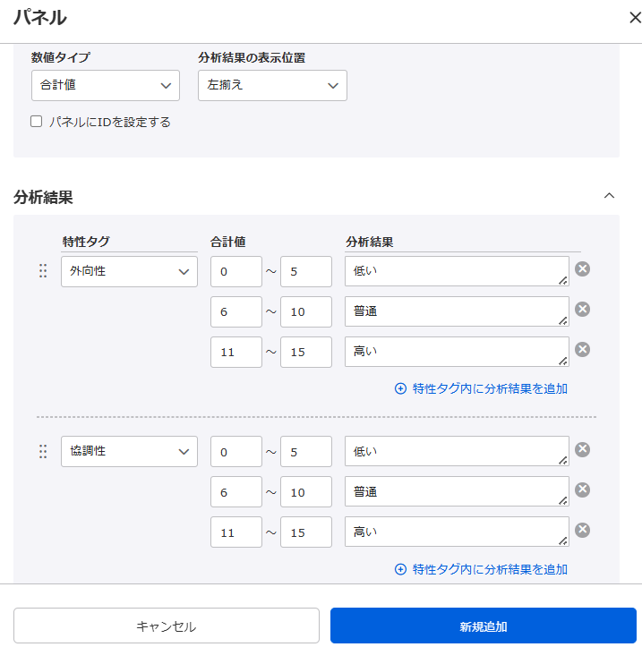Image resolution: width=642 pixels, height=647 pixels.
Task: Open the 数値タイプ dropdown
Action: pos(105,85)
